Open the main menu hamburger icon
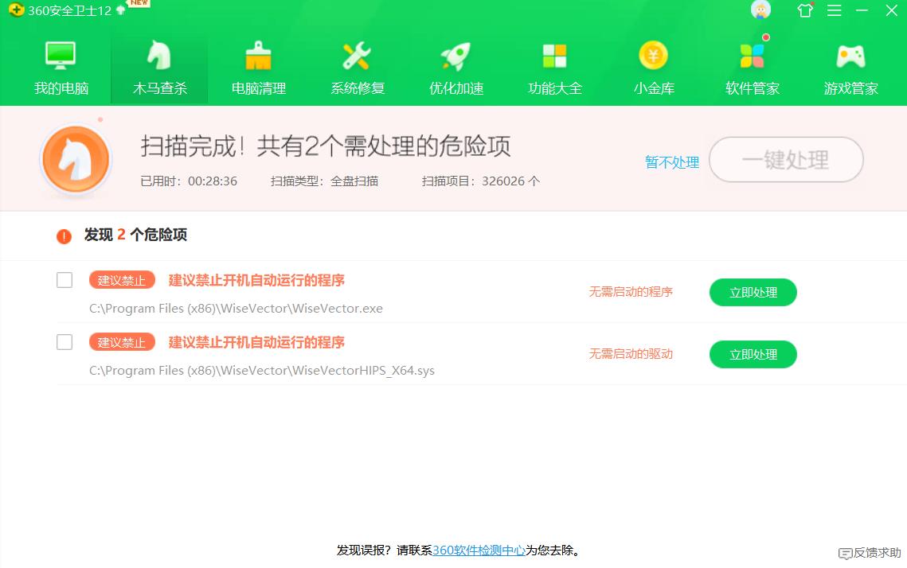 pos(834,10)
